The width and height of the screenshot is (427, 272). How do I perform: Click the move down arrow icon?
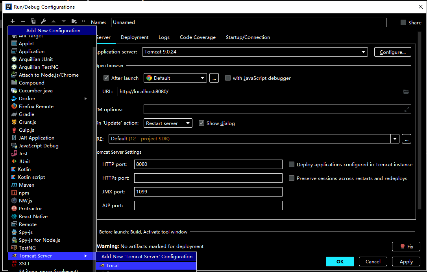coord(64,21)
